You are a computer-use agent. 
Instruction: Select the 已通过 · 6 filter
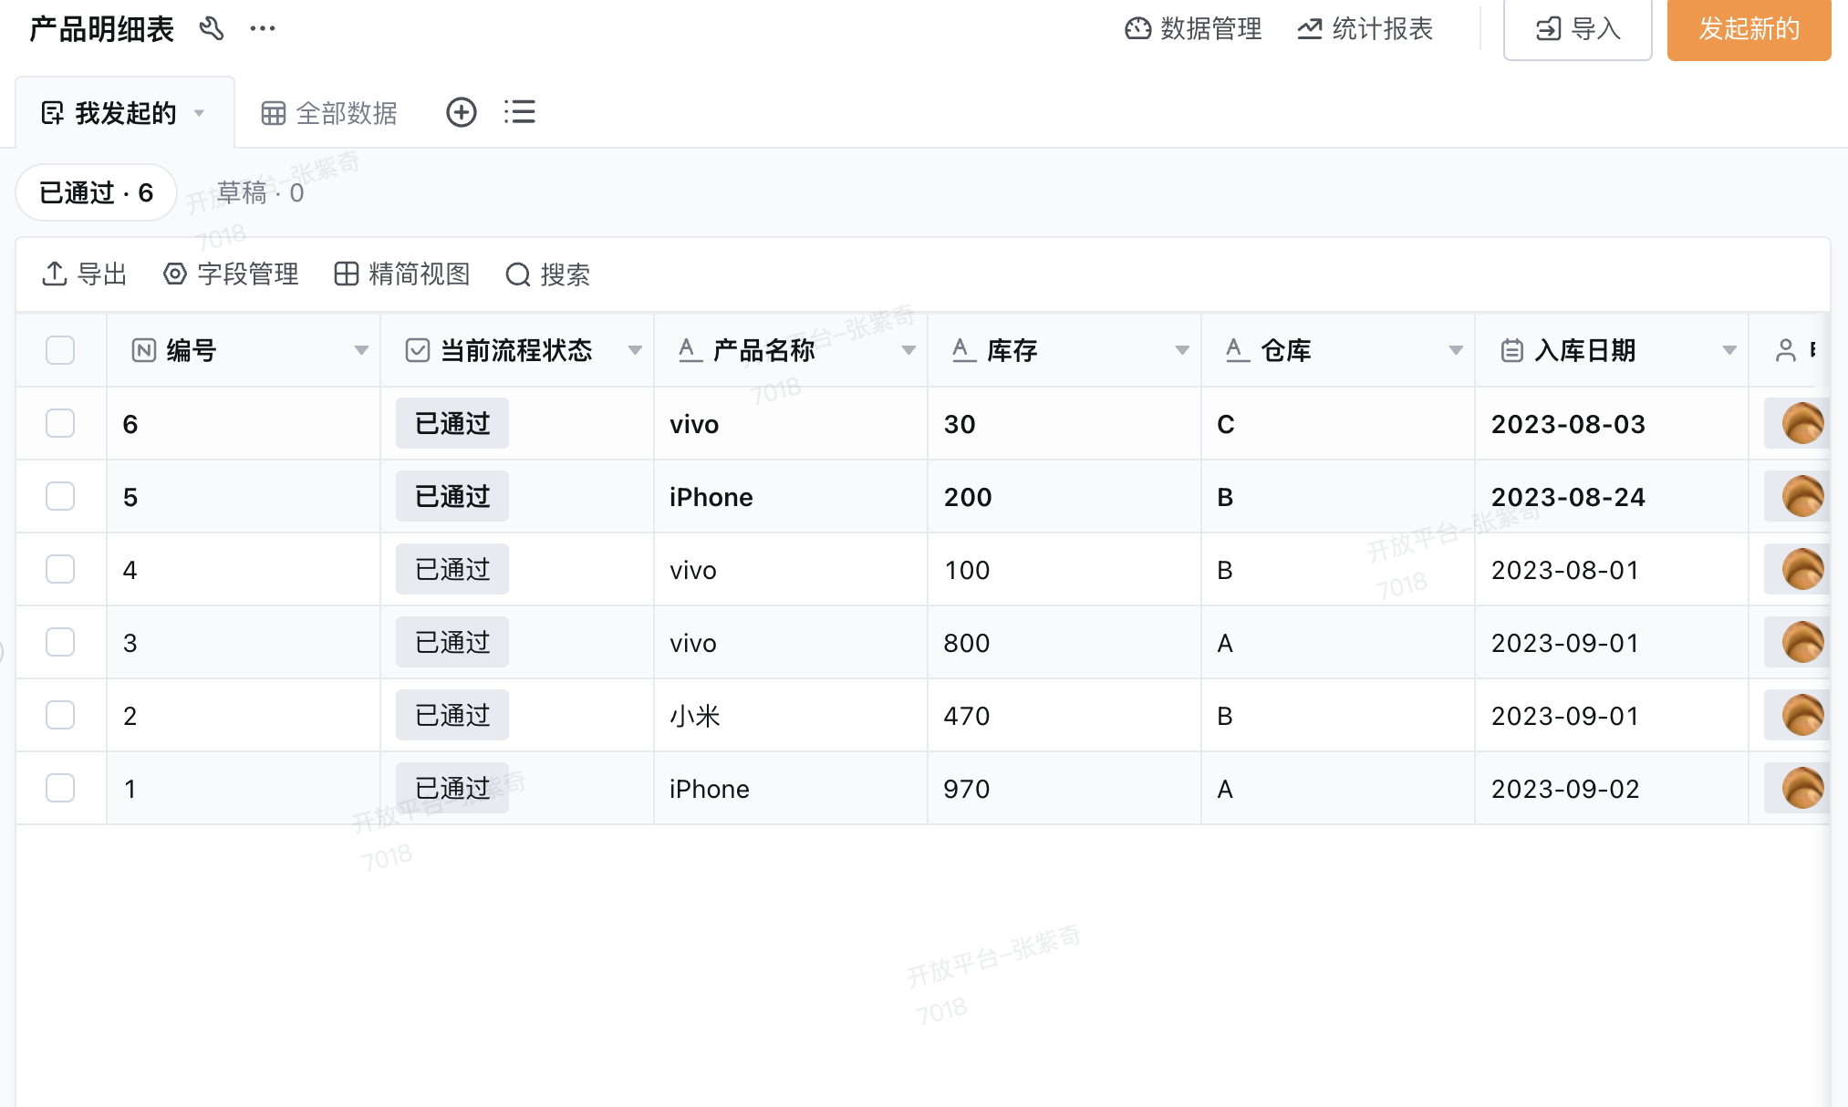coord(96,192)
